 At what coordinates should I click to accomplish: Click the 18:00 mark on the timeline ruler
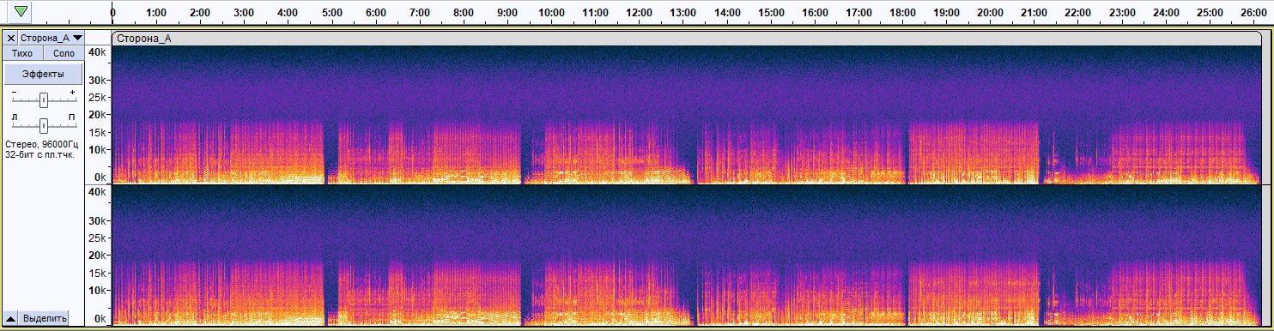[x=902, y=14]
